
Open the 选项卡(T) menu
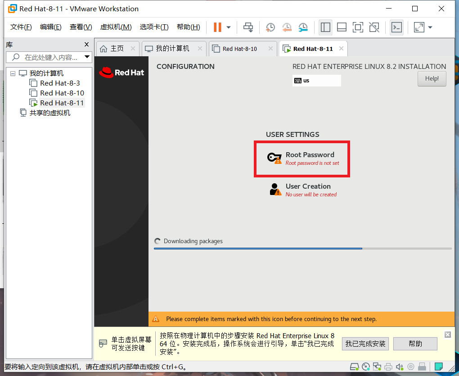[x=154, y=27]
